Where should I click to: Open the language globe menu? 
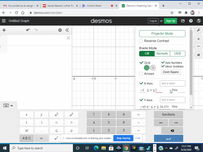point(199,21)
